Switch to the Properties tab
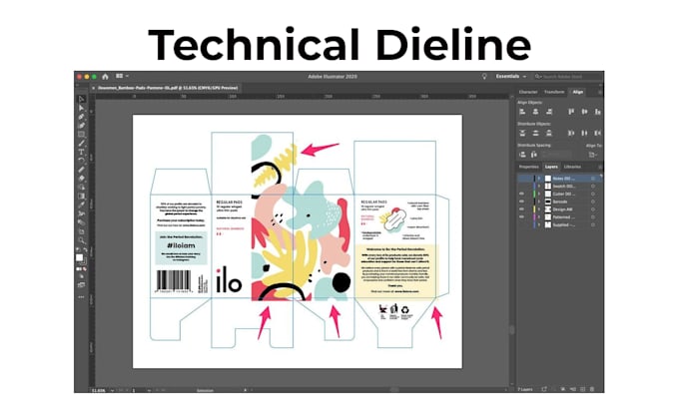Screen dimensions: 679x408 (x=529, y=167)
